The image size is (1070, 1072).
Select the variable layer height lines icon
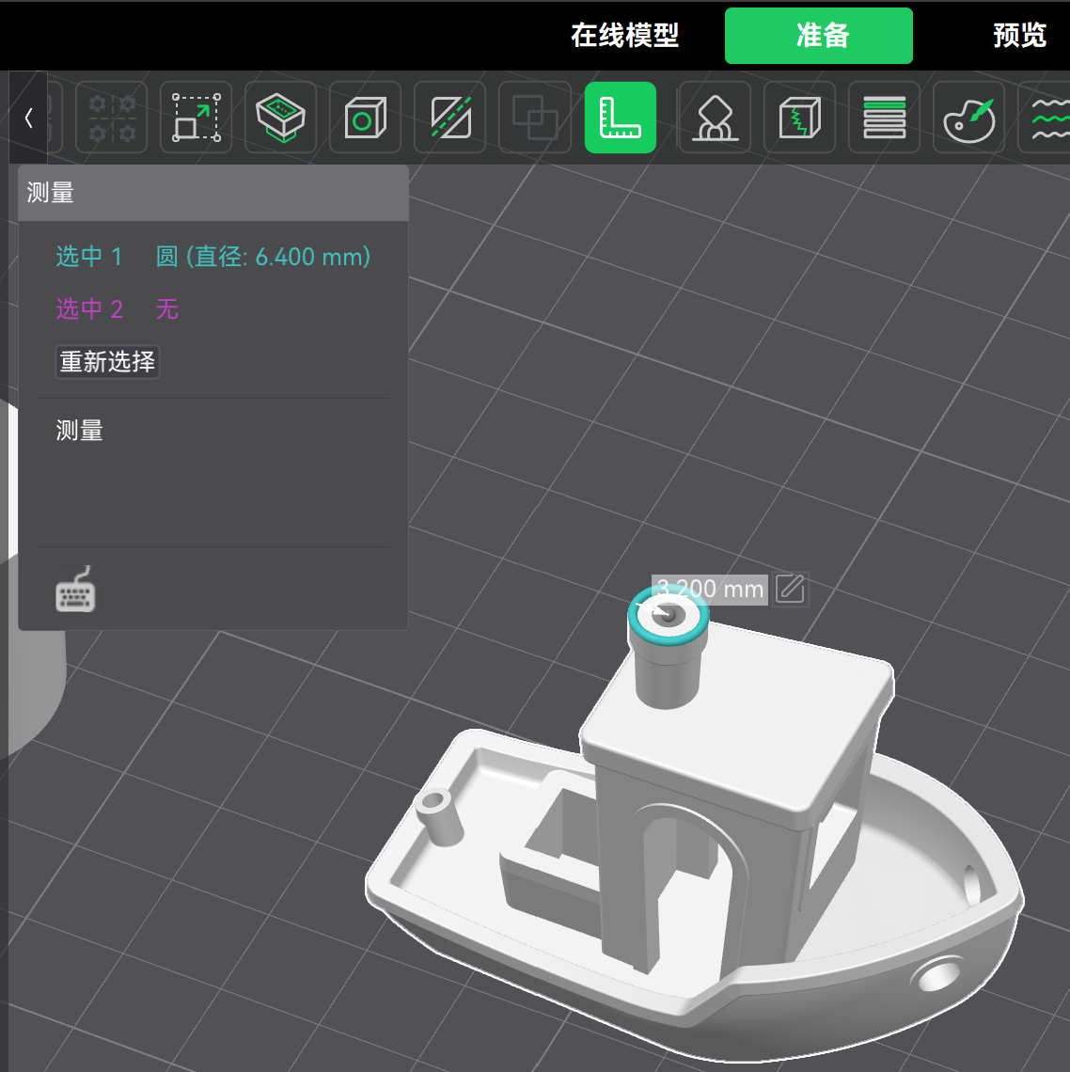point(884,118)
